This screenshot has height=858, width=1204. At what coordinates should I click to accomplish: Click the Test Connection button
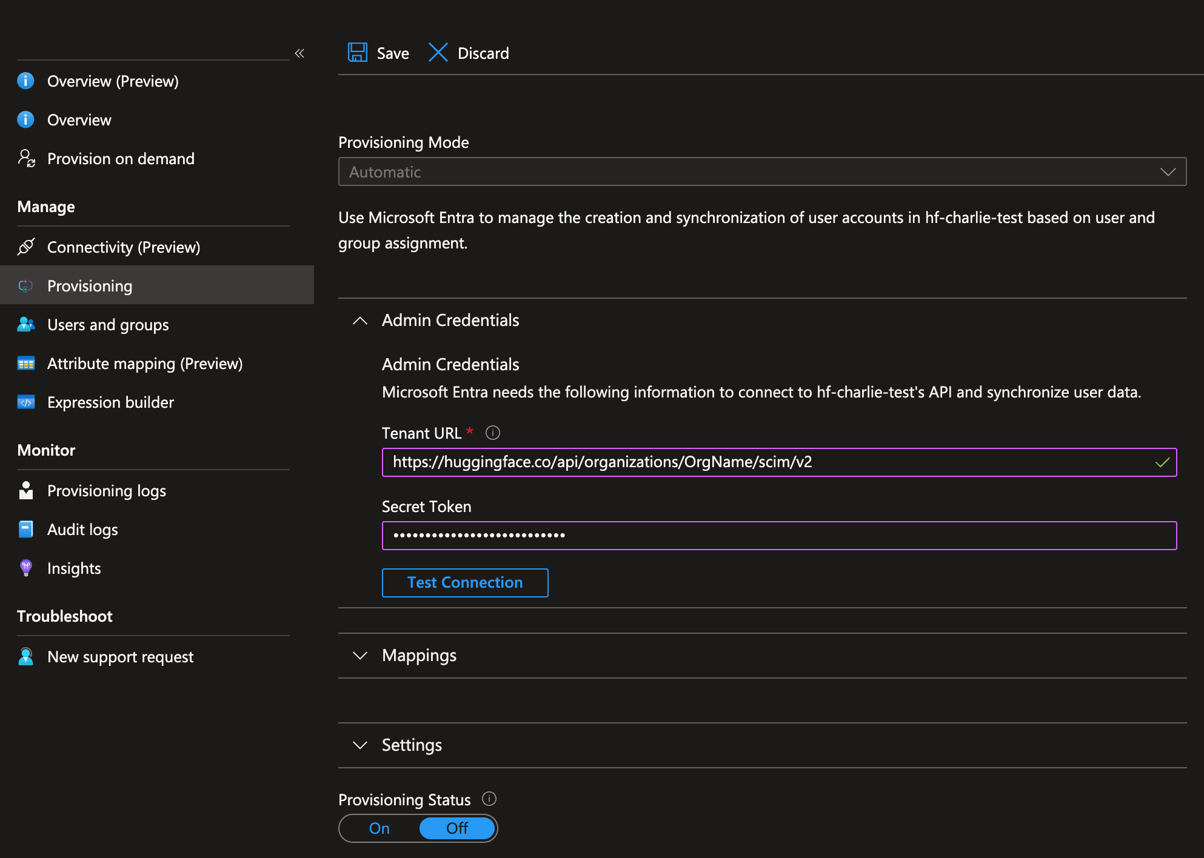tap(464, 582)
